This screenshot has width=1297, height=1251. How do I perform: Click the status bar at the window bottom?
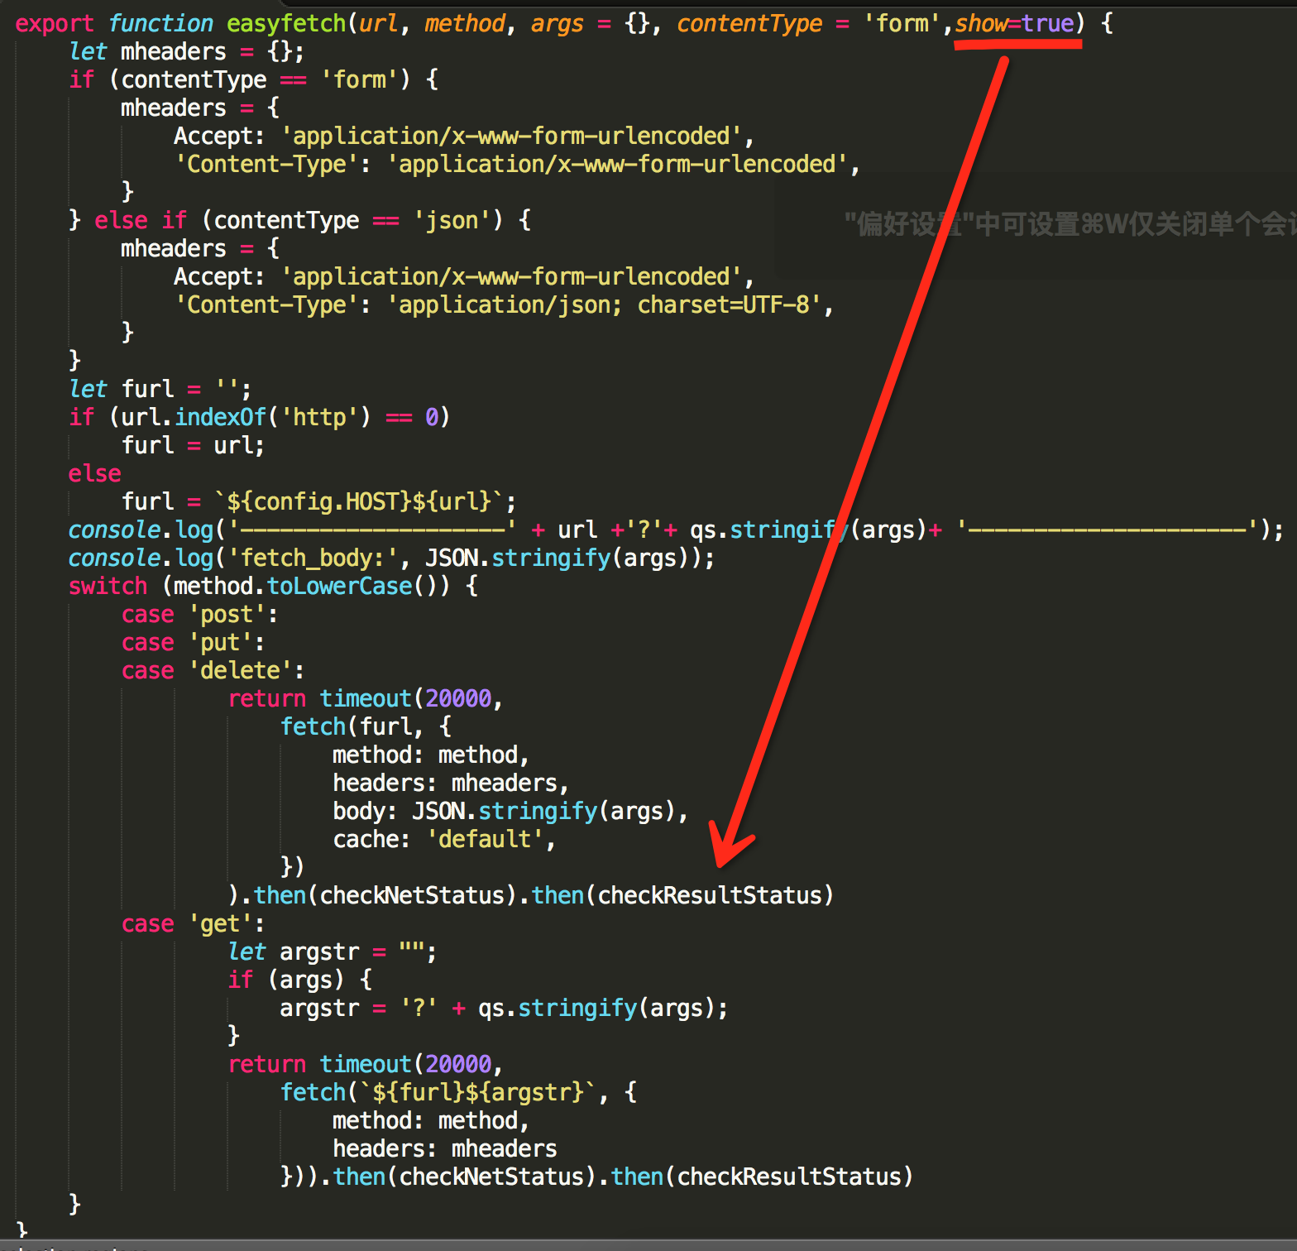coord(648,1245)
